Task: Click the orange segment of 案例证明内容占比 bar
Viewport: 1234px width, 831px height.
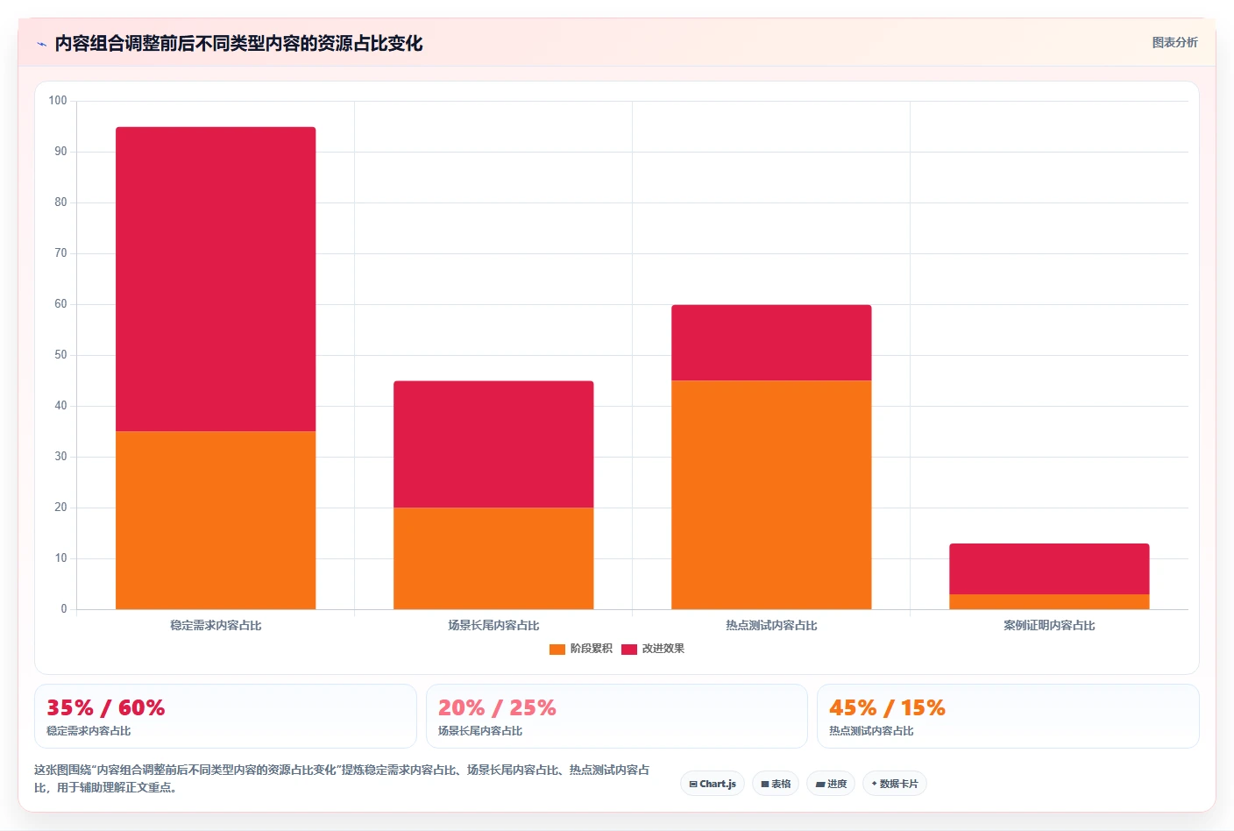Action: (x=1049, y=601)
